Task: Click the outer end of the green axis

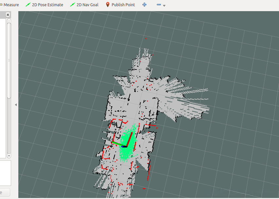Action: [112, 142]
